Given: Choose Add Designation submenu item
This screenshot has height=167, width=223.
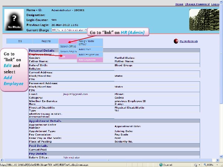Looking at the screenshot, I should coord(90,55).
